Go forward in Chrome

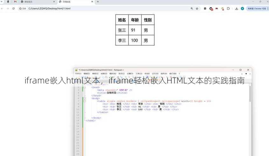[8, 8]
